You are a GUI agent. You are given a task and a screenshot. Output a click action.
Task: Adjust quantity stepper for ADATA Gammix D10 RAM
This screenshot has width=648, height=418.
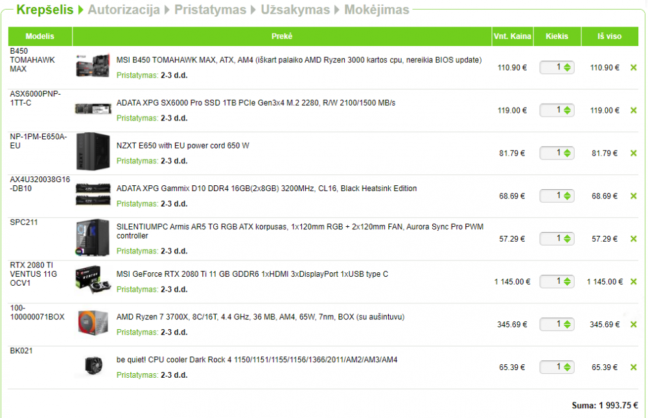tap(567, 196)
